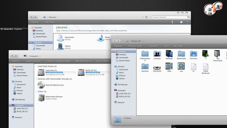The image size is (227, 128).
Task: Open Share with menu in Kevin's PC window
Action: [154, 46]
